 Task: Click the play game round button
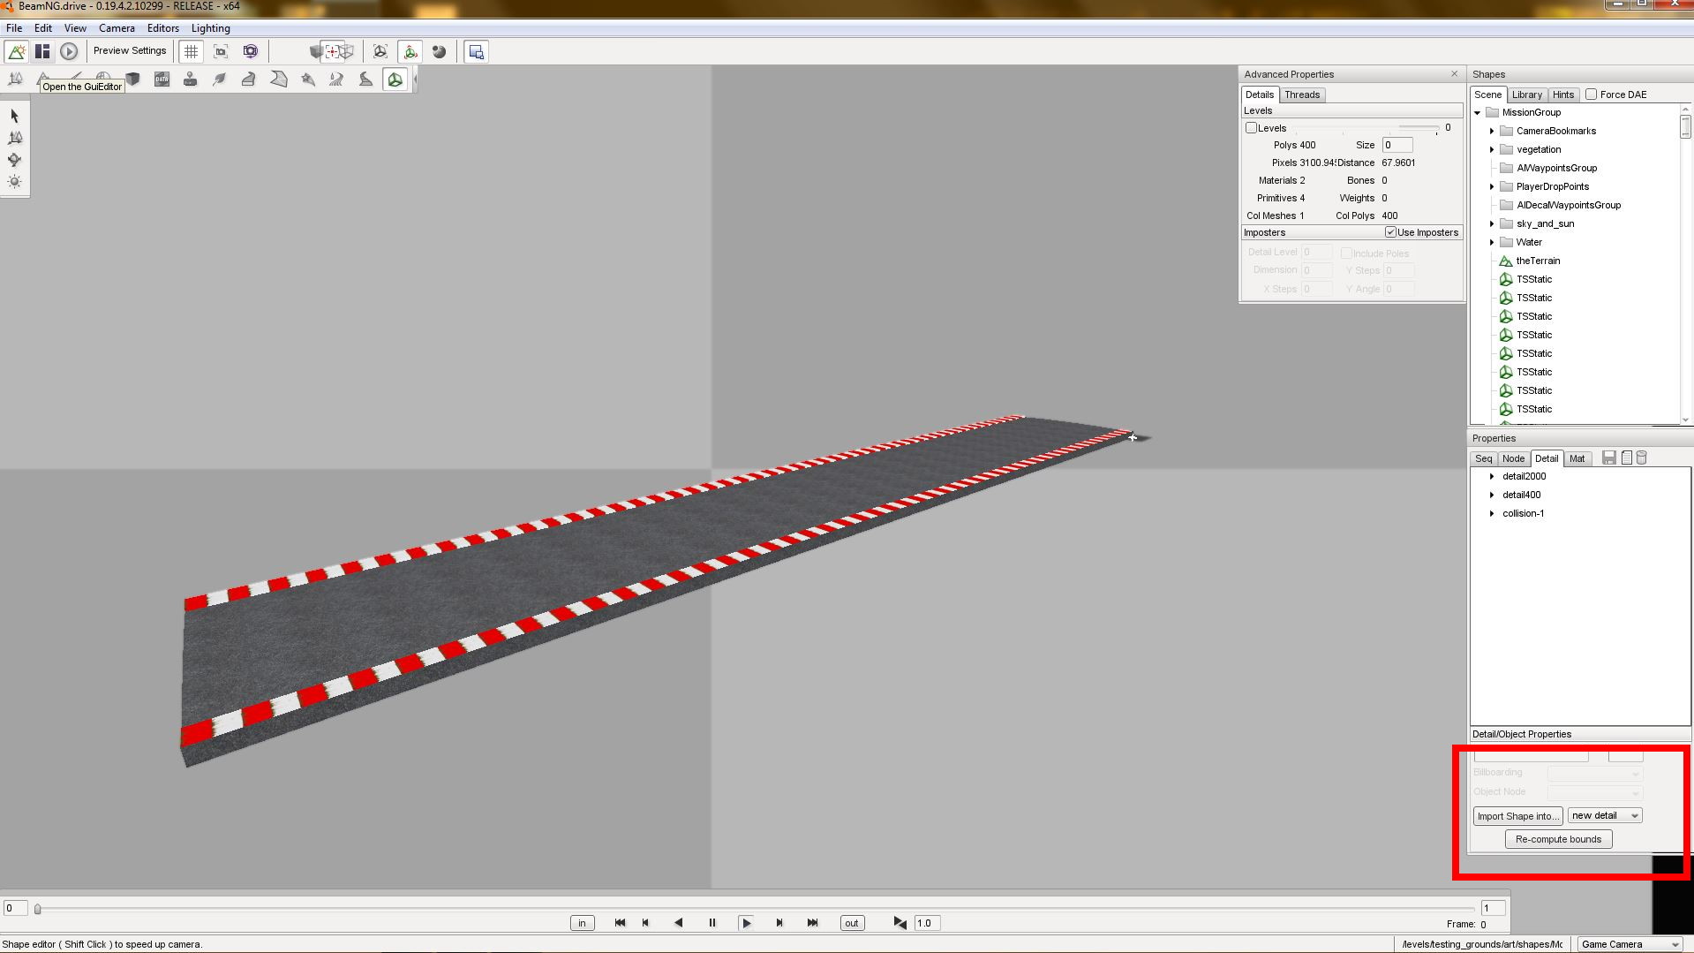69,51
